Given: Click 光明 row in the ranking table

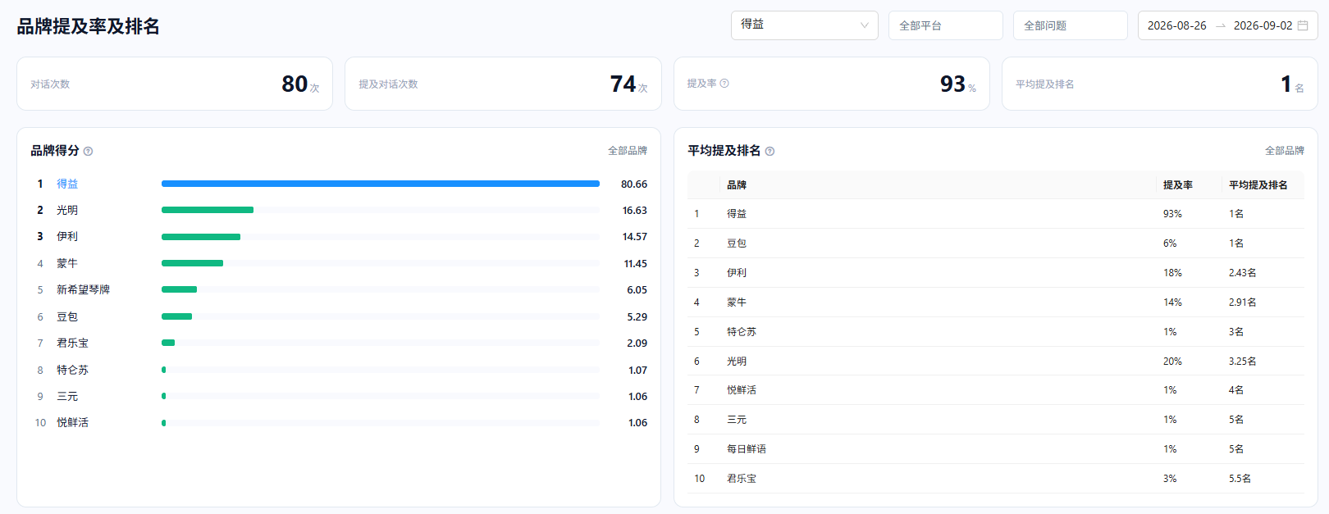Looking at the screenshot, I should pos(996,362).
